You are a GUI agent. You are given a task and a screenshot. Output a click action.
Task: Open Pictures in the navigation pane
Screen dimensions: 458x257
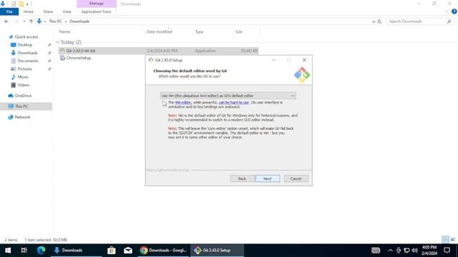(25, 69)
